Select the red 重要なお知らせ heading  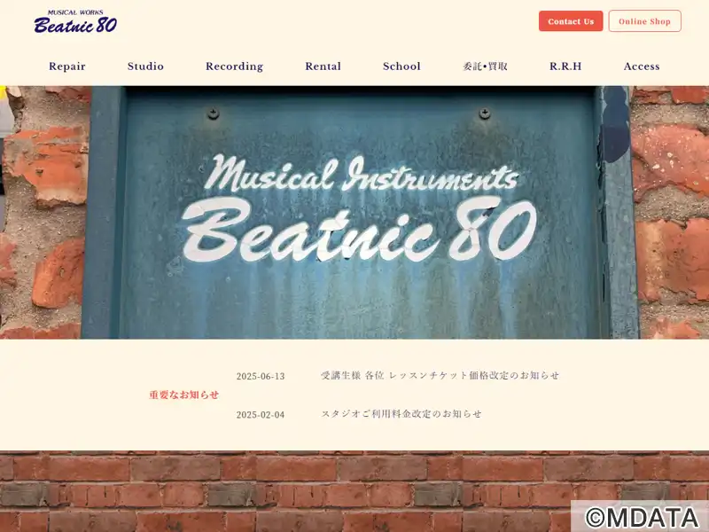pyautogui.click(x=183, y=395)
